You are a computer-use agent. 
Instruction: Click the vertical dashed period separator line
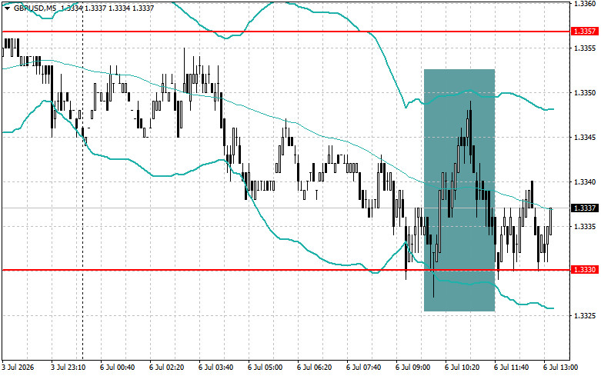click(x=83, y=230)
